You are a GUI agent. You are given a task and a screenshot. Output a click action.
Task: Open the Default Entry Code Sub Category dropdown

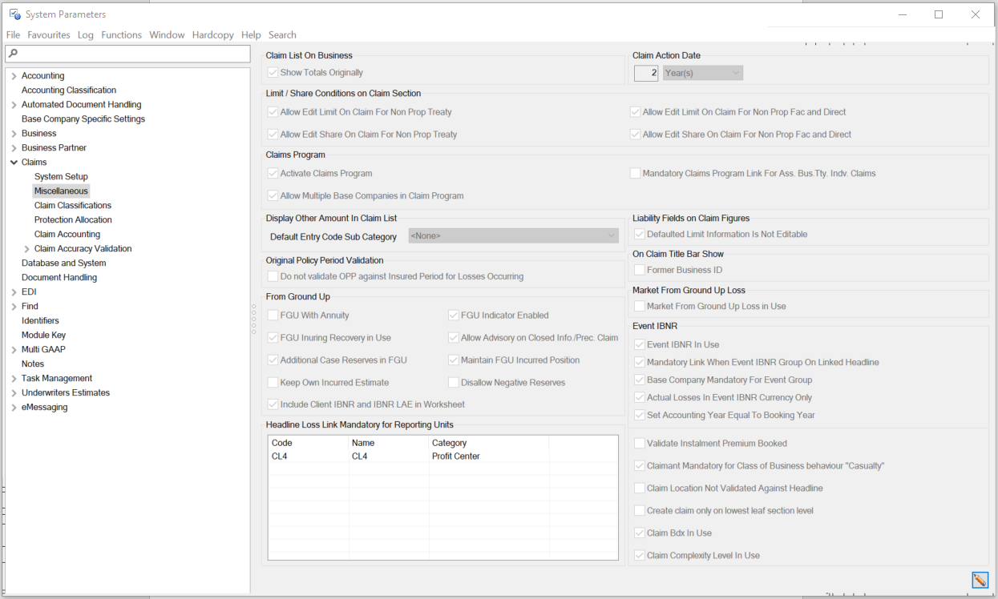(612, 237)
